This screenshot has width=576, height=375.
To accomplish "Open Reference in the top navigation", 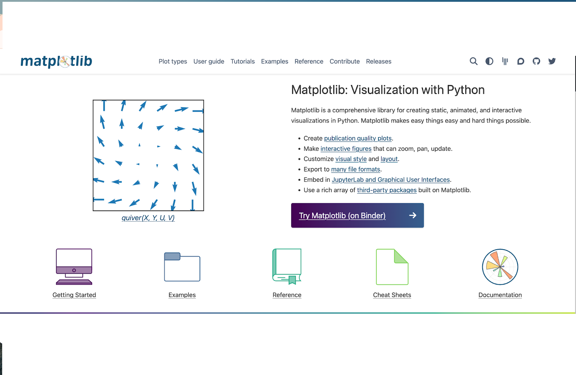I will point(309,61).
